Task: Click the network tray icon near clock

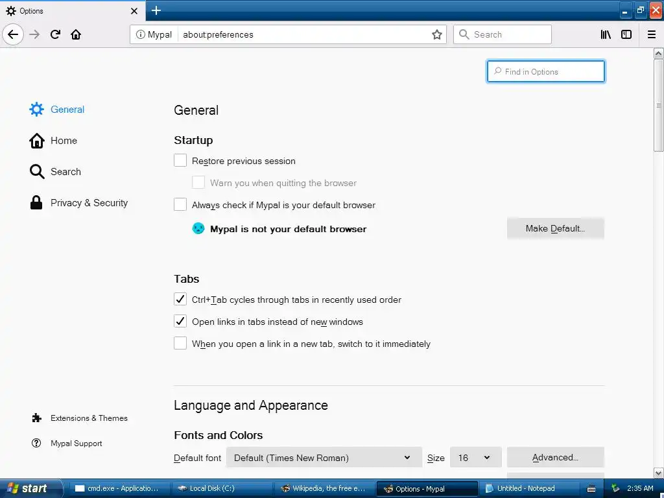Action: [615, 488]
